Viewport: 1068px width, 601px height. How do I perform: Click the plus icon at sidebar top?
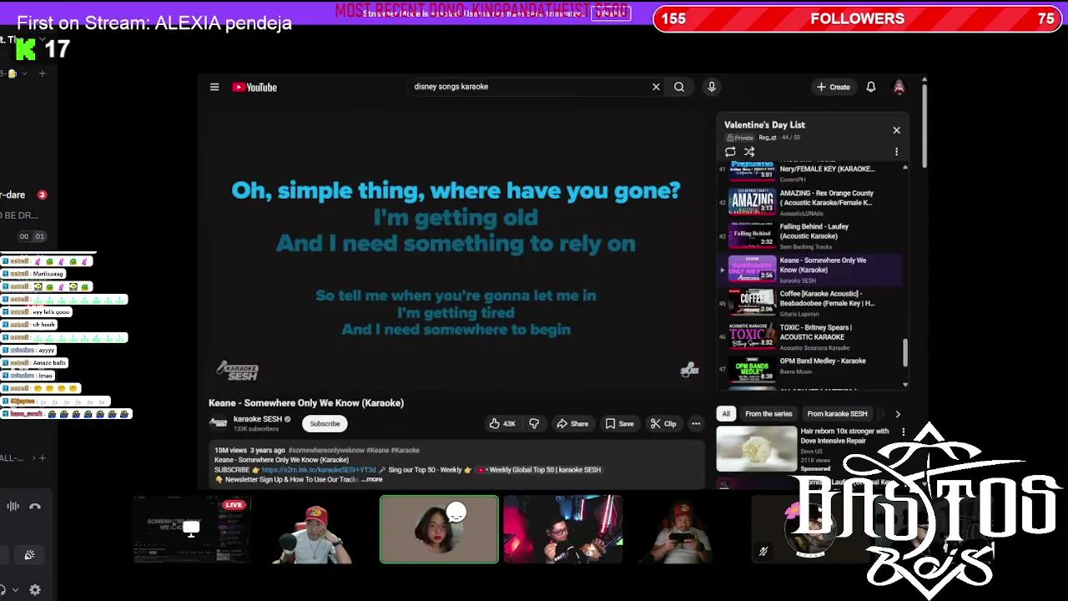click(x=43, y=73)
